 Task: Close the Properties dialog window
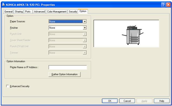click(168, 5)
